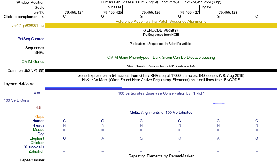
Task: Click position label 79,455,424 on ruler
Action: [x=74, y=12]
